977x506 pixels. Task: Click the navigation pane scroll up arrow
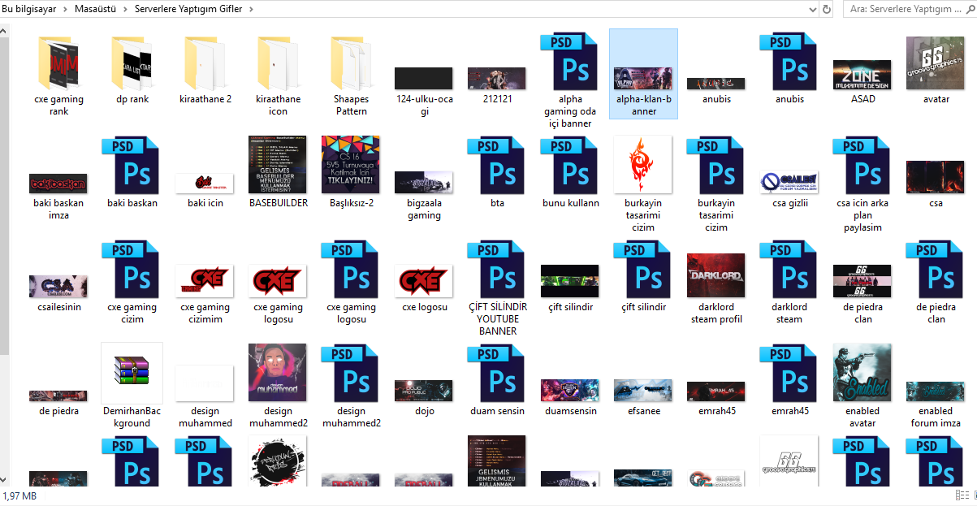[4, 31]
